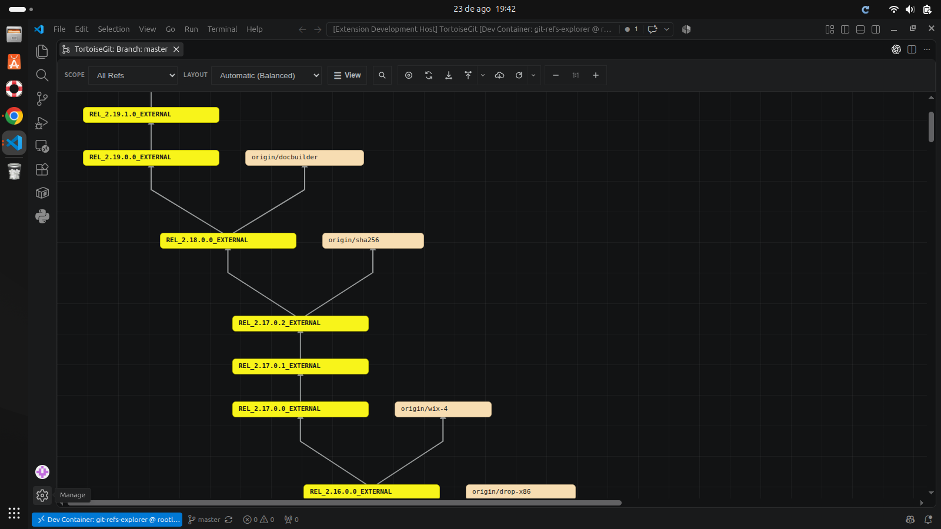The height and width of the screenshot is (529, 941).
Task: Click the sync arrows toolbar icon
Action: tap(429, 75)
